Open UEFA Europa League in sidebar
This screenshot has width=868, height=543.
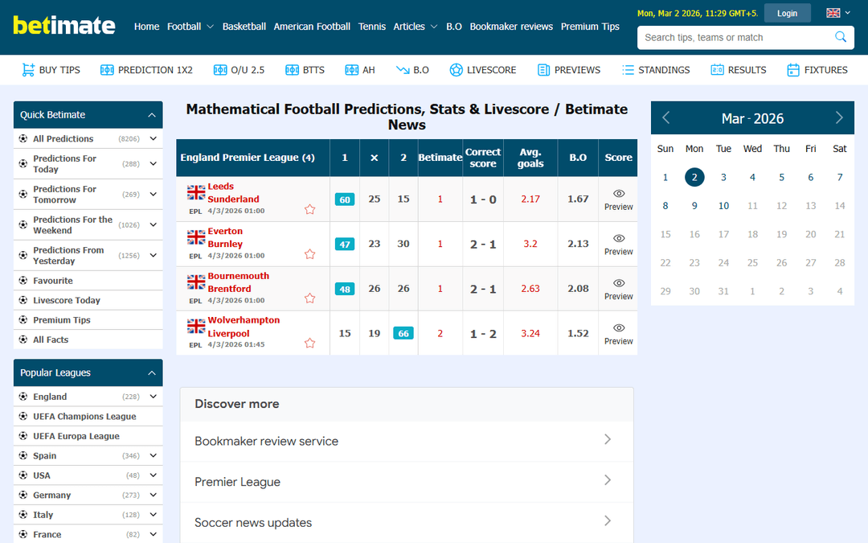[x=76, y=436]
